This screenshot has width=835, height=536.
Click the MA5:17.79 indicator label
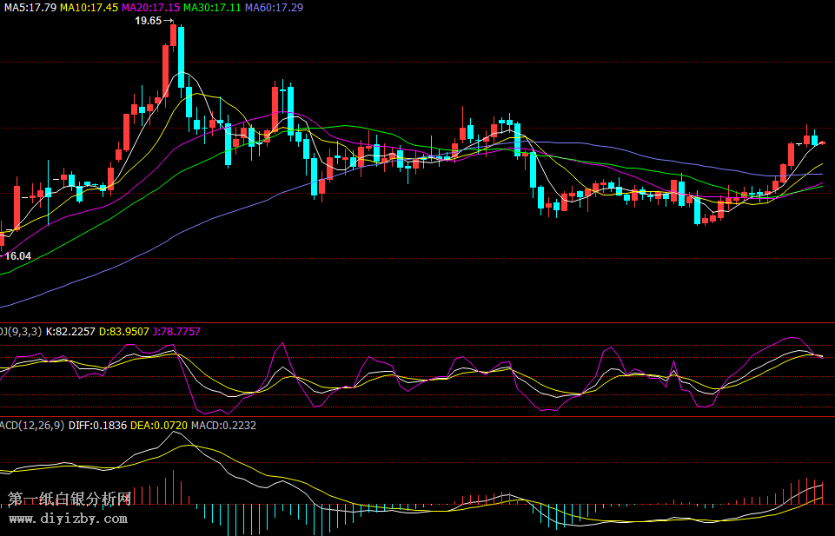29,7
